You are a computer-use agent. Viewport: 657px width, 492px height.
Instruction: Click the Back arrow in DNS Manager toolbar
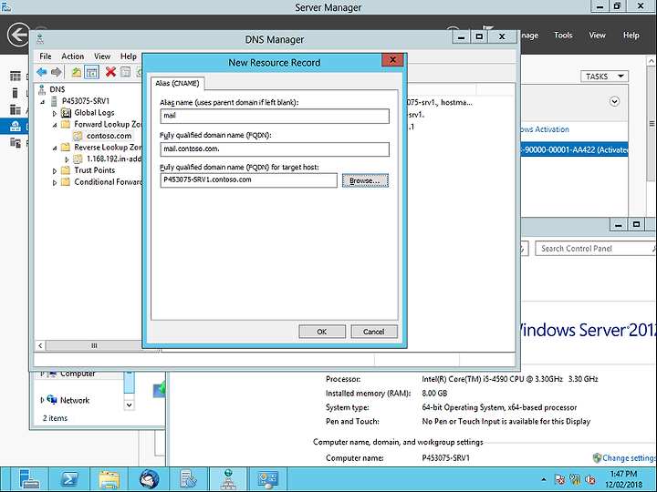pos(42,72)
